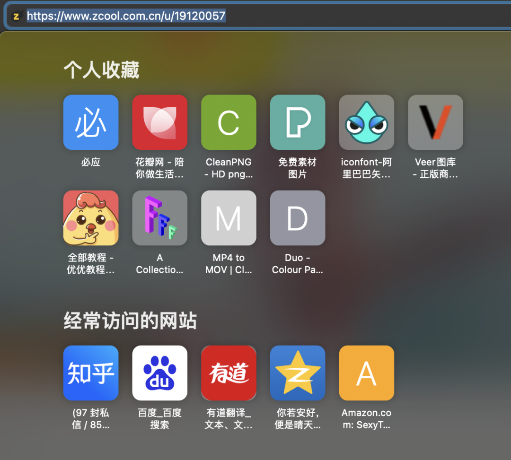The image size is (511, 460).
Task: Open the 必应 (Bing) favorite icon
Action: coord(91,122)
